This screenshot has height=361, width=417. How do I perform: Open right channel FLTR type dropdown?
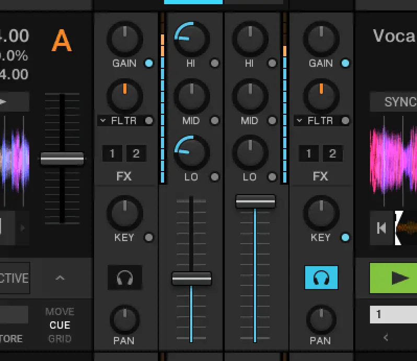click(299, 121)
